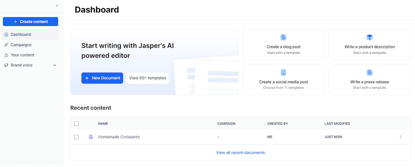The height and width of the screenshot is (167, 415).
Task: Go to Campaigns in the sidebar
Action: coord(21,45)
